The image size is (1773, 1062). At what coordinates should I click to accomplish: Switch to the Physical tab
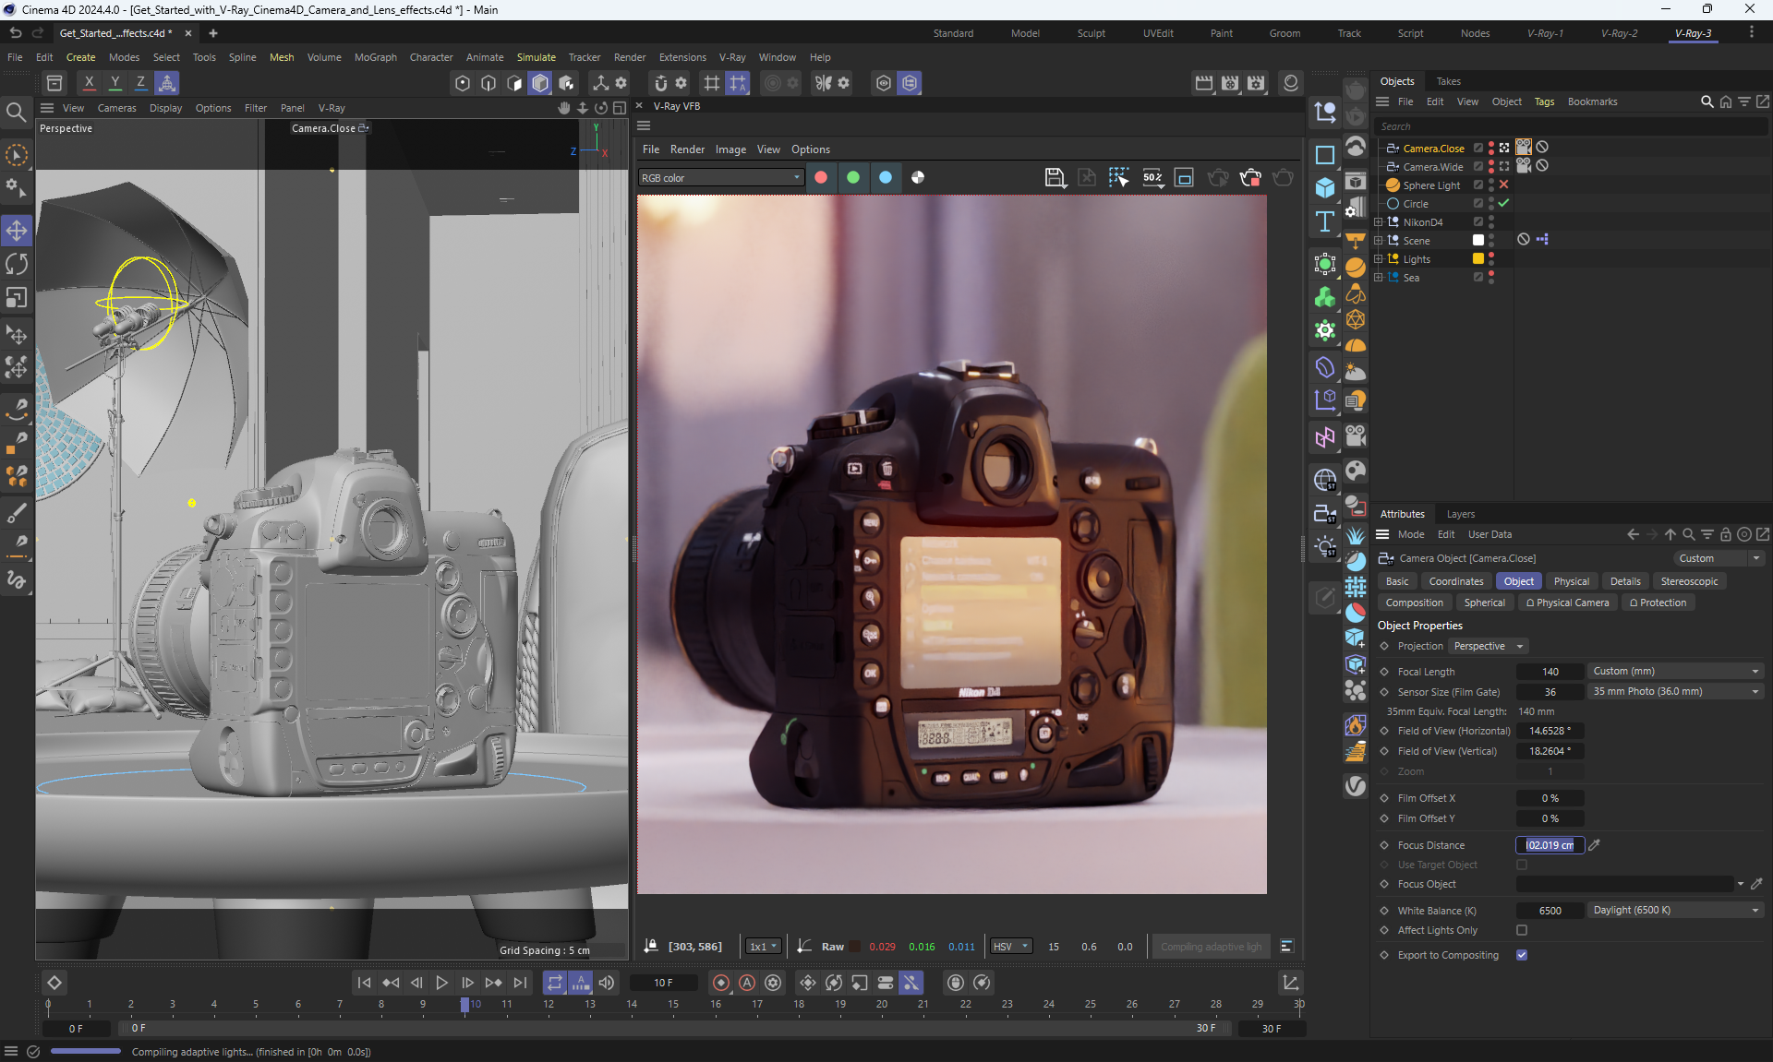click(x=1571, y=581)
